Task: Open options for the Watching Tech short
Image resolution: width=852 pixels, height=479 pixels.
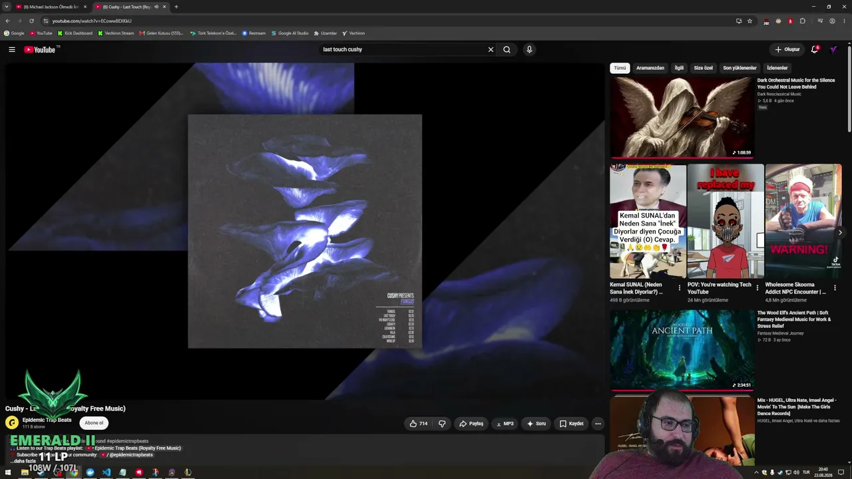Action: point(757,288)
